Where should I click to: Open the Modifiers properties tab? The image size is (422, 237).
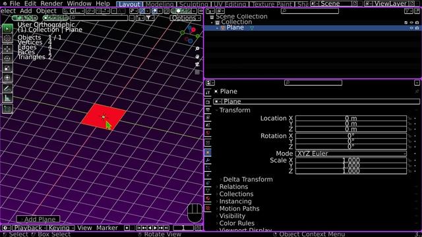coord(208,160)
